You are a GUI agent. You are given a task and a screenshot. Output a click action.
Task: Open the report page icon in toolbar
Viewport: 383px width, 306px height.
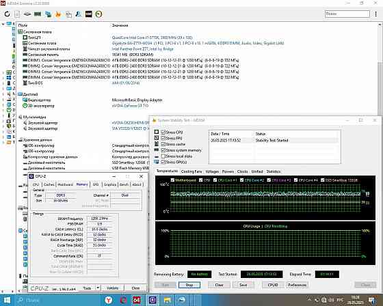pos(17,14)
